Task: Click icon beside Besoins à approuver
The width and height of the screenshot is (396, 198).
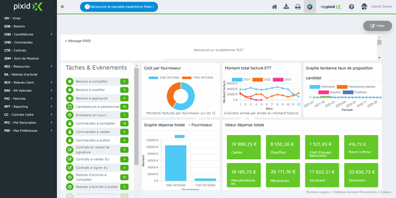Action: click(x=69, y=98)
